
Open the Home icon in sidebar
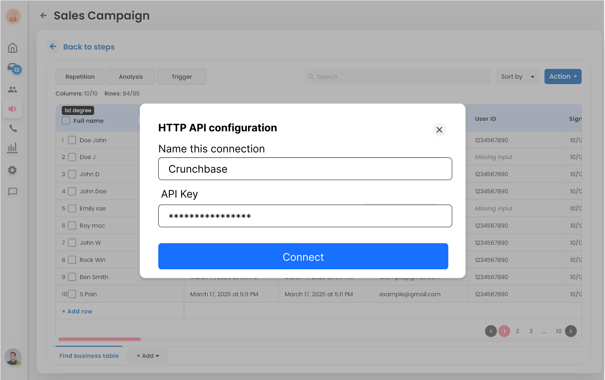point(12,48)
